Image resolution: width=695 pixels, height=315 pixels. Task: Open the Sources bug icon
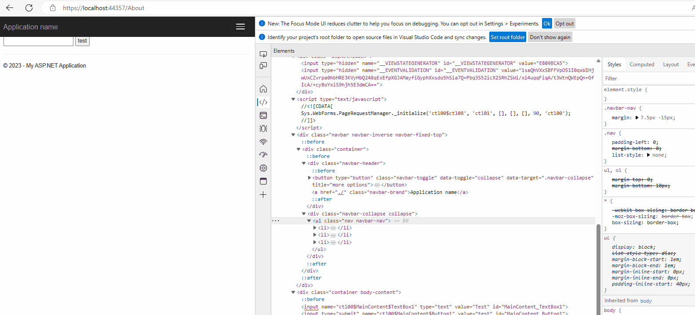coord(263,129)
